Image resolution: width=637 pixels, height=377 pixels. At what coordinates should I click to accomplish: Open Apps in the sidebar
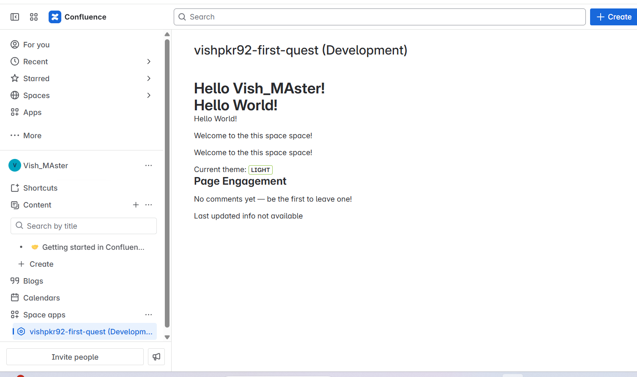click(33, 112)
